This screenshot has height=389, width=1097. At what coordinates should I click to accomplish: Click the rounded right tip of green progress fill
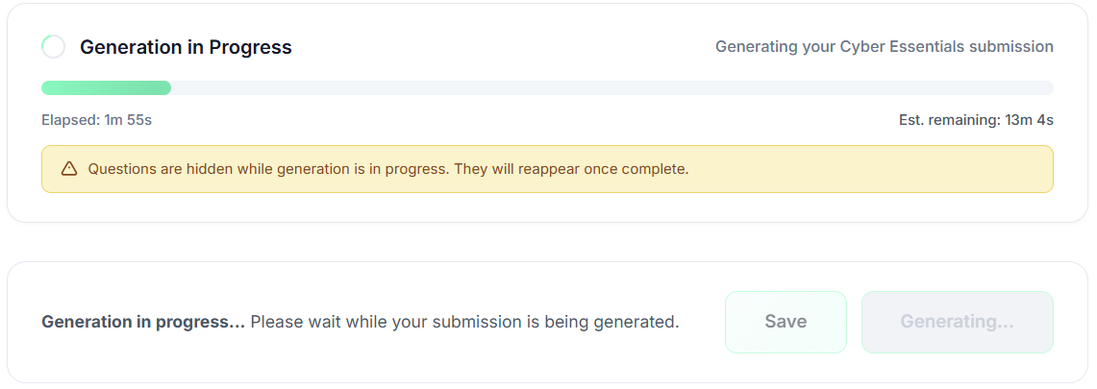tap(166, 88)
